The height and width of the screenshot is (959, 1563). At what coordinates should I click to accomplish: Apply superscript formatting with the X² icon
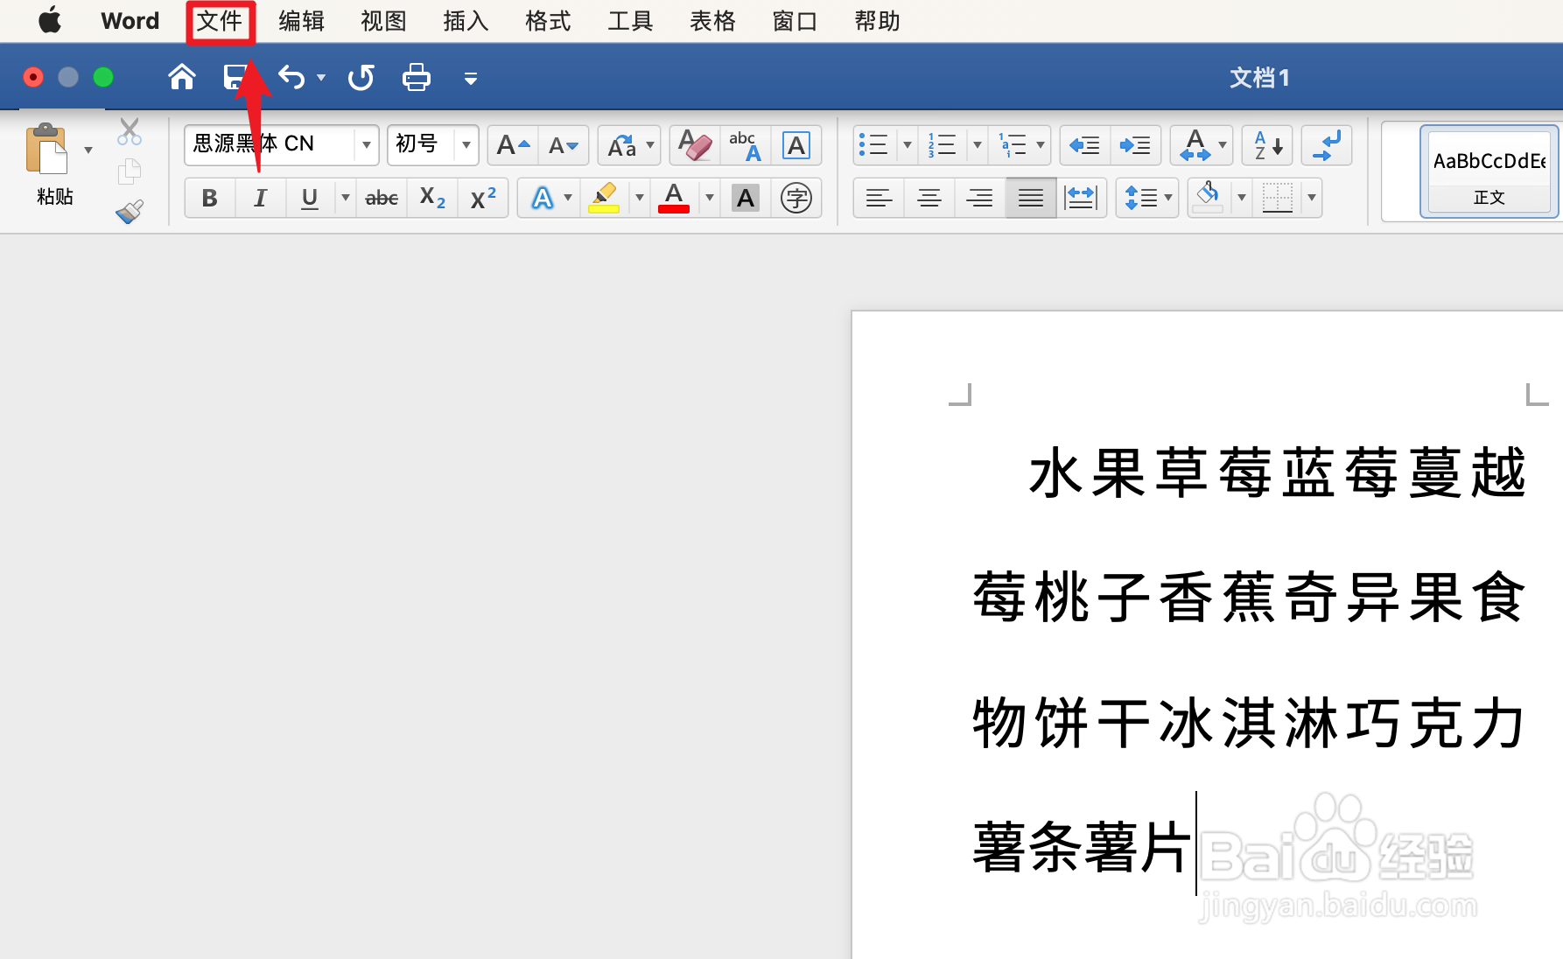[x=482, y=198]
